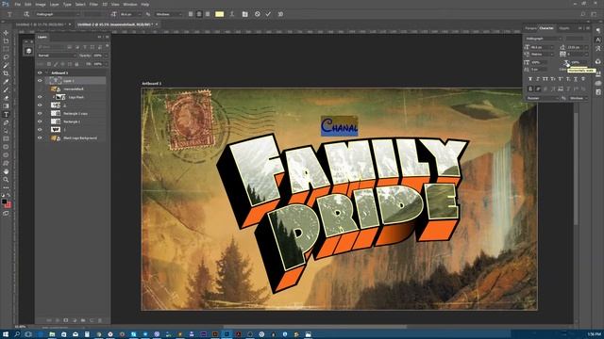Click the yellow text color swatch
The height and width of the screenshot is (339, 604).
pos(219,14)
